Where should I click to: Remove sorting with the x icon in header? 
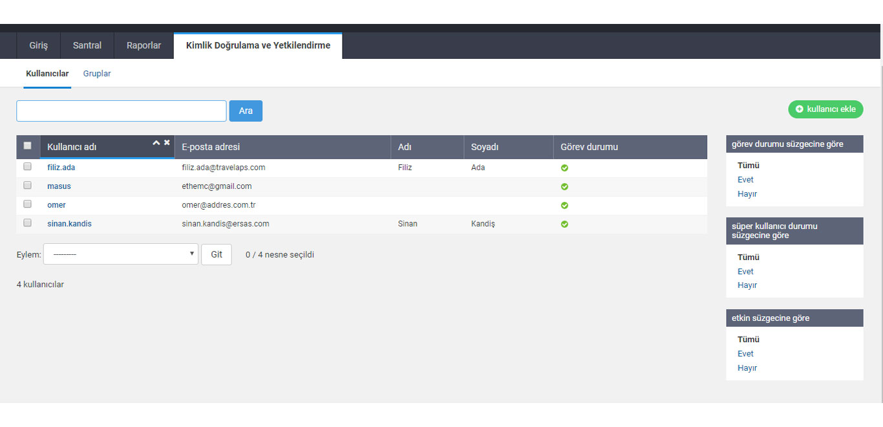tap(167, 142)
